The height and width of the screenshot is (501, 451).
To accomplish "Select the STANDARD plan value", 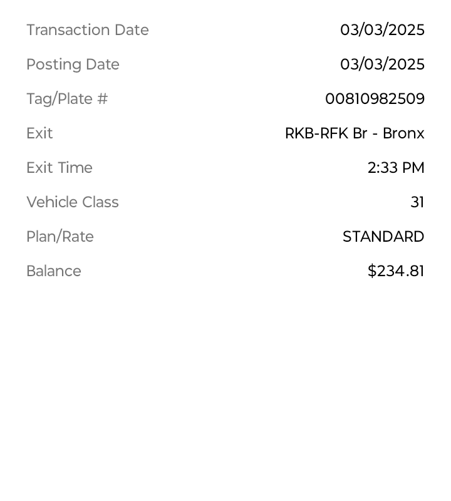I will [383, 237].
